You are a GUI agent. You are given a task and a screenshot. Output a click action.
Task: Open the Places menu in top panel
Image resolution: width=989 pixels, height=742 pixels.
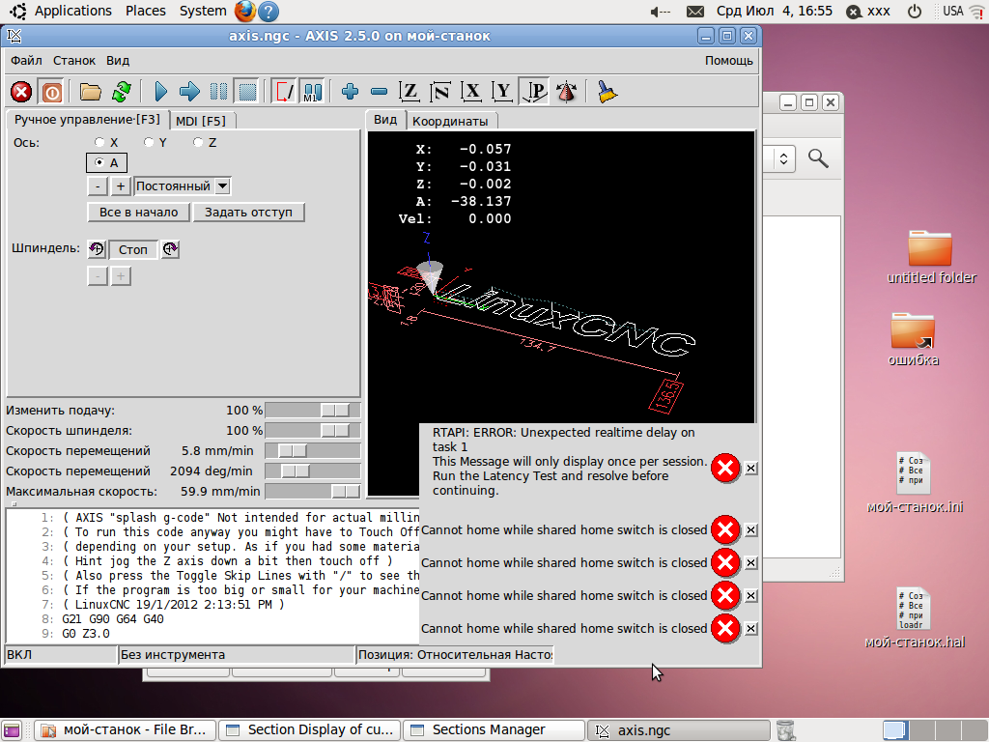pyautogui.click(x=146, y=11)
